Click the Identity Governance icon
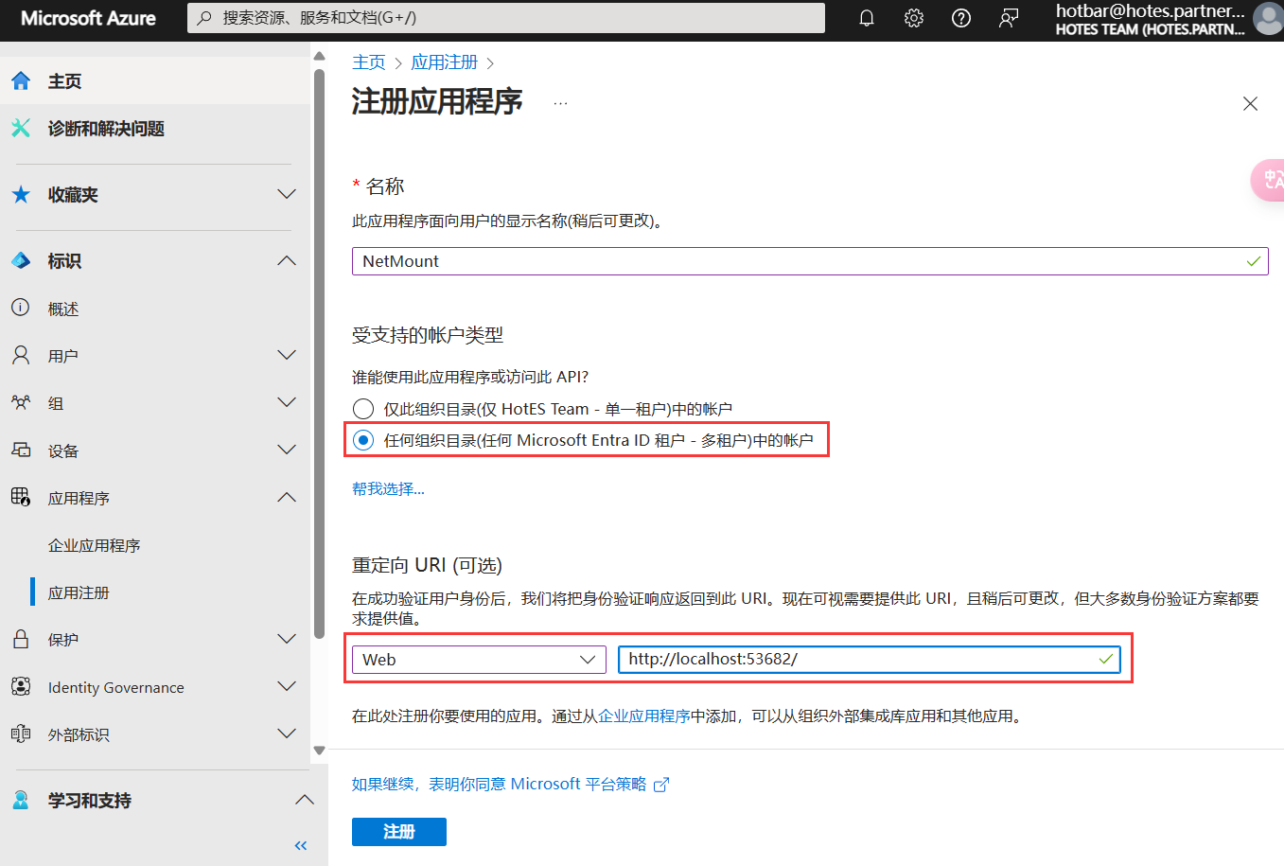Image resolution: width=1284 pixels, height=866 pixels. (x=21, y=686)
